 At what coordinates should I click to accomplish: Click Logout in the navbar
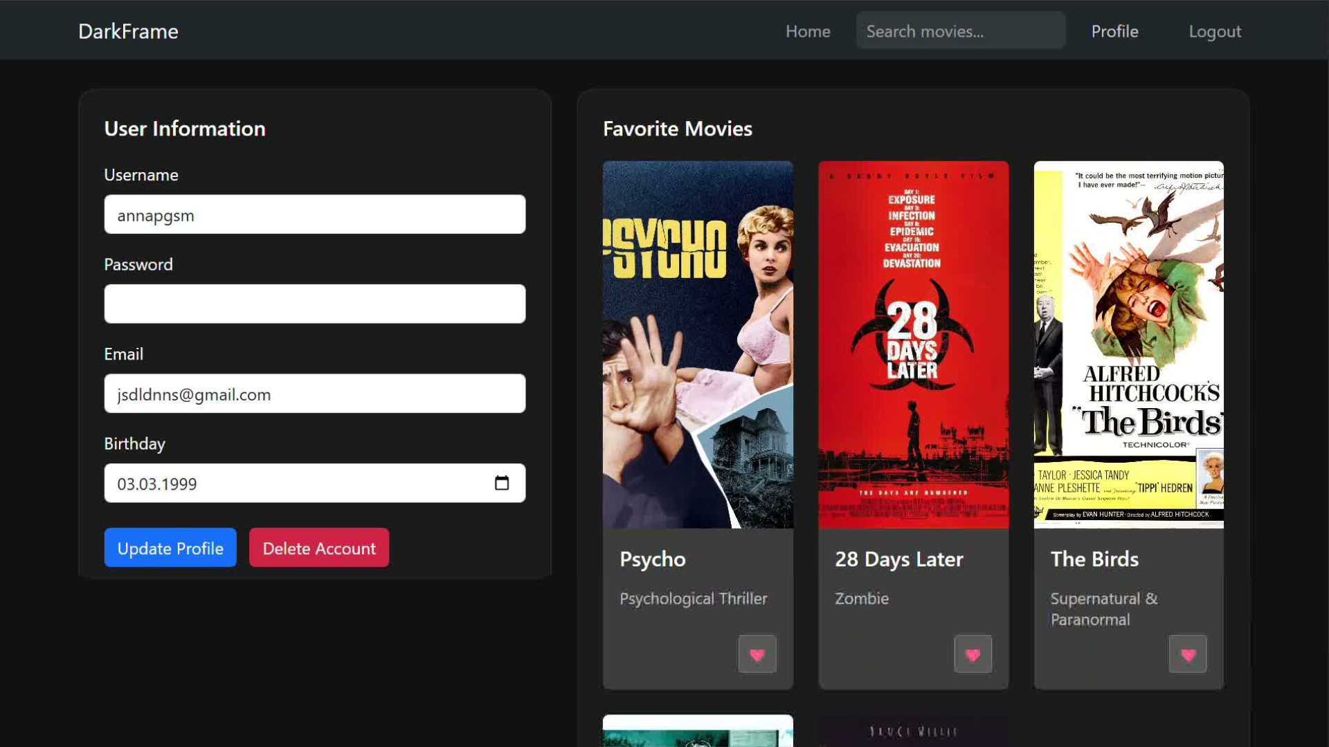click(1215, 31)
